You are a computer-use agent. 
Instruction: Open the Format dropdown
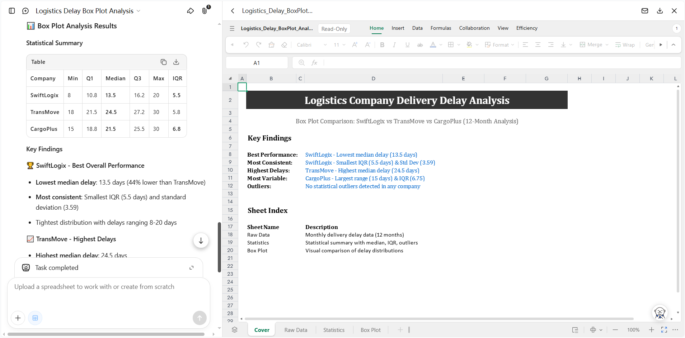(x=499, y=45)
